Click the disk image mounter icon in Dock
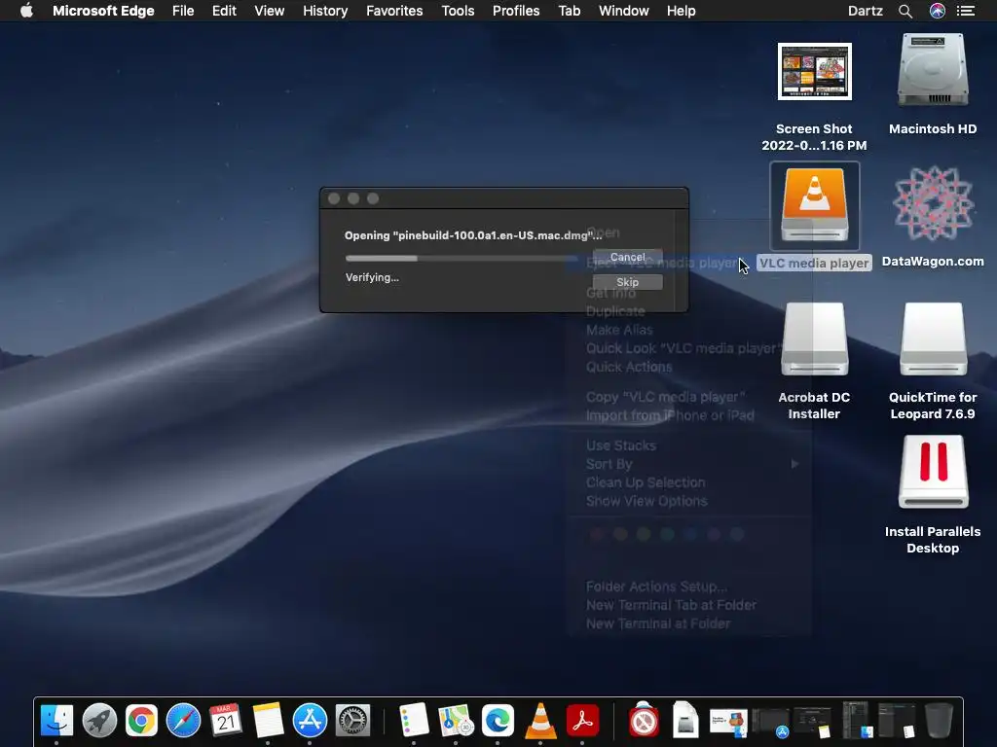The width and height of the screenshot is (997, 747). point(685,719)
